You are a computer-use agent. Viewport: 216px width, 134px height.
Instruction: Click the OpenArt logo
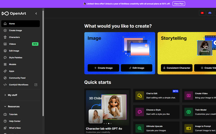tap(14, 13)
